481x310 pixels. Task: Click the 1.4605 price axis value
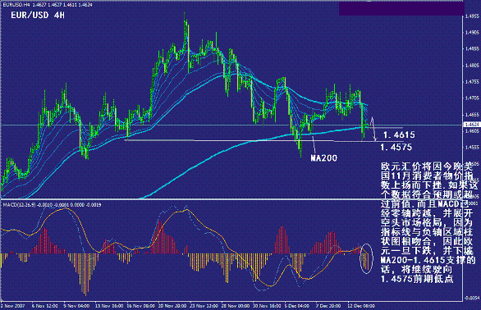tap(472, 131)
